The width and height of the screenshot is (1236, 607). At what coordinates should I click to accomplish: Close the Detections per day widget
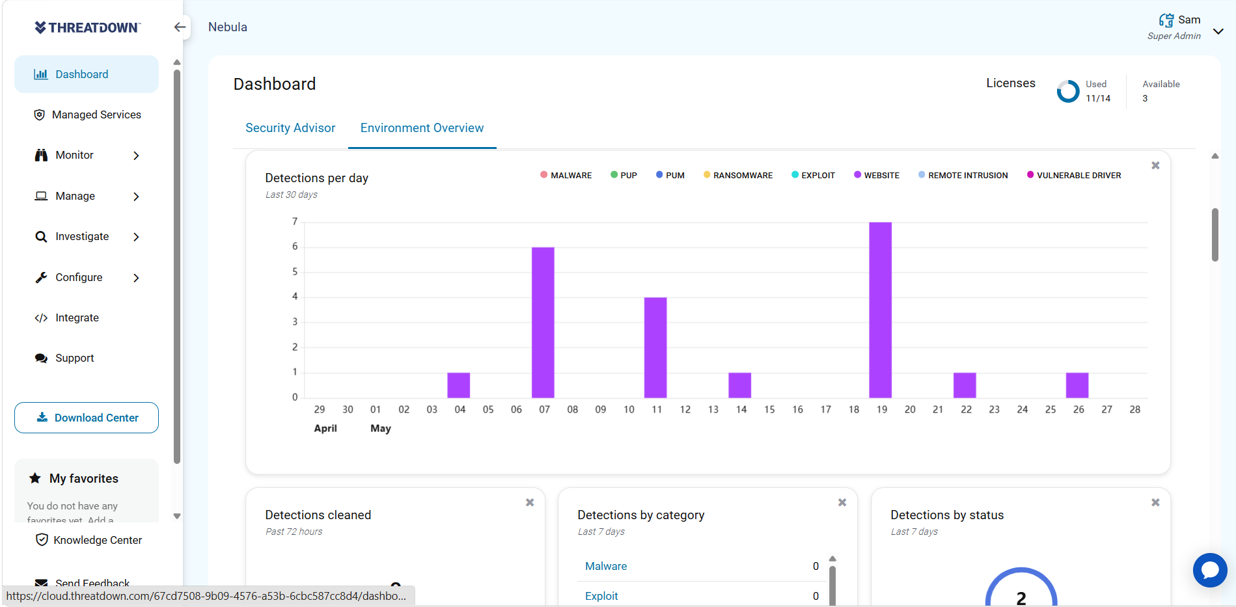[1155, 165]
